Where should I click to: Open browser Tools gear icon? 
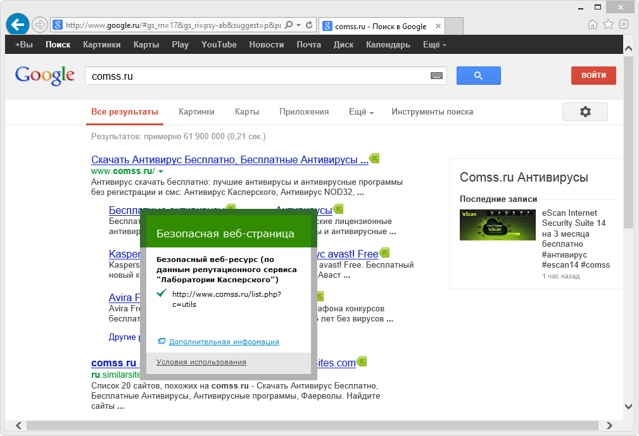click(624, 25)
